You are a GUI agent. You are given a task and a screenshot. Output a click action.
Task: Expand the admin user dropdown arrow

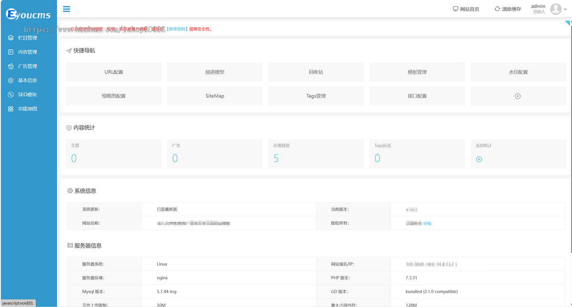click(565, 9)
